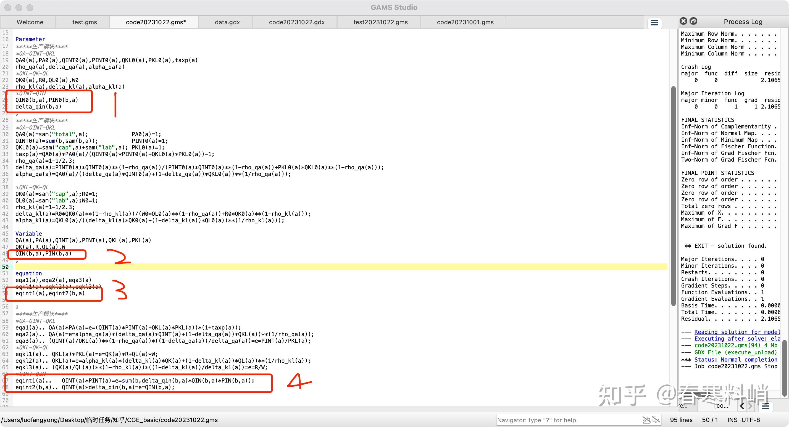789x427 pixels.
Task: Open the 'GDX File (execute_unload)' link
Action: coord(735,352)
